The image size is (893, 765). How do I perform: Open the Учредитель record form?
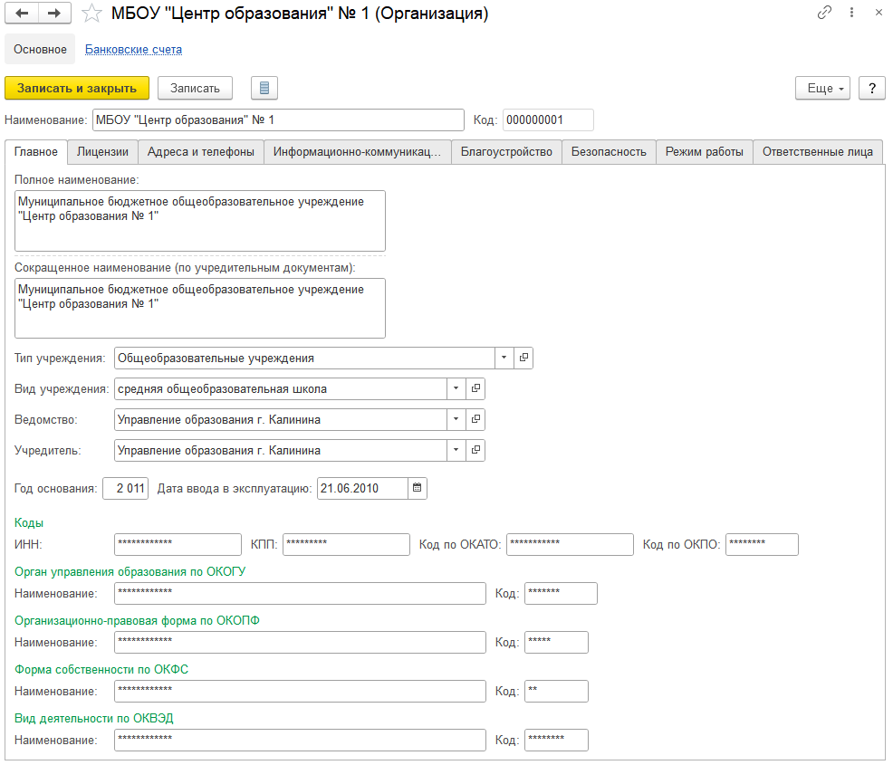coord(475,450)
